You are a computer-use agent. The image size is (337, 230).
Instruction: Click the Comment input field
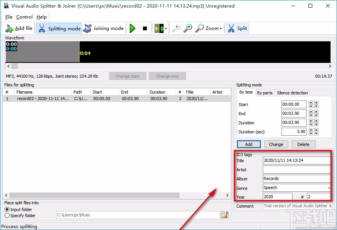298,206
